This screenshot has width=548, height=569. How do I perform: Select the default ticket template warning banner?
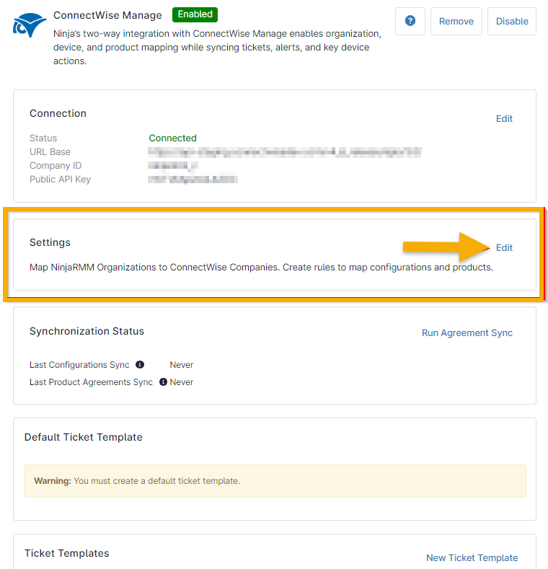click(275, 481)
